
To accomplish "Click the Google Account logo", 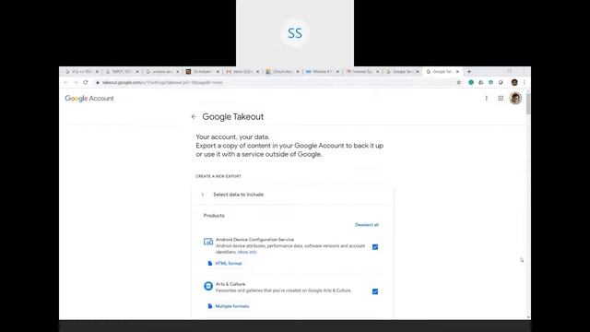I will click(89, 99).
